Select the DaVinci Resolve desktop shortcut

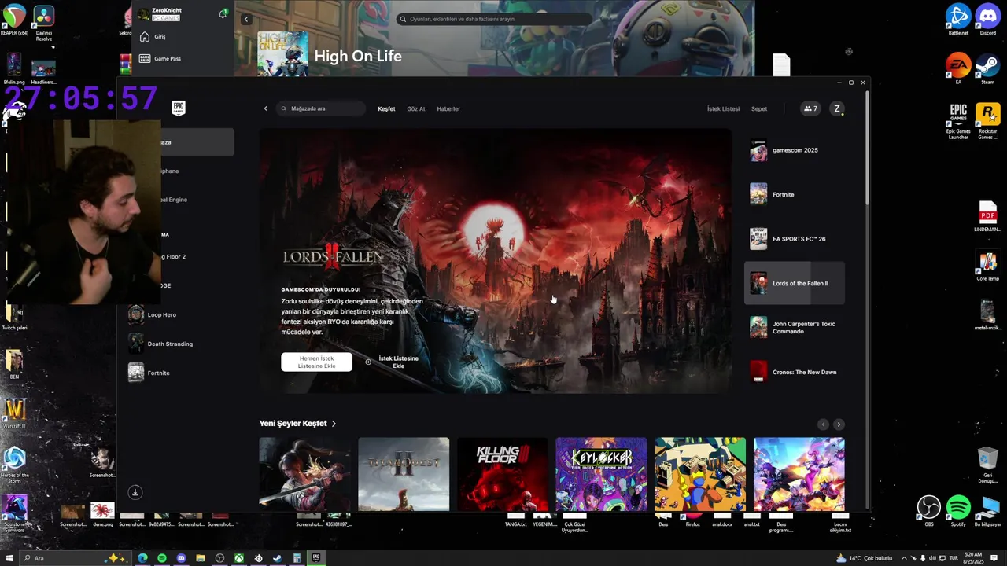44,22
